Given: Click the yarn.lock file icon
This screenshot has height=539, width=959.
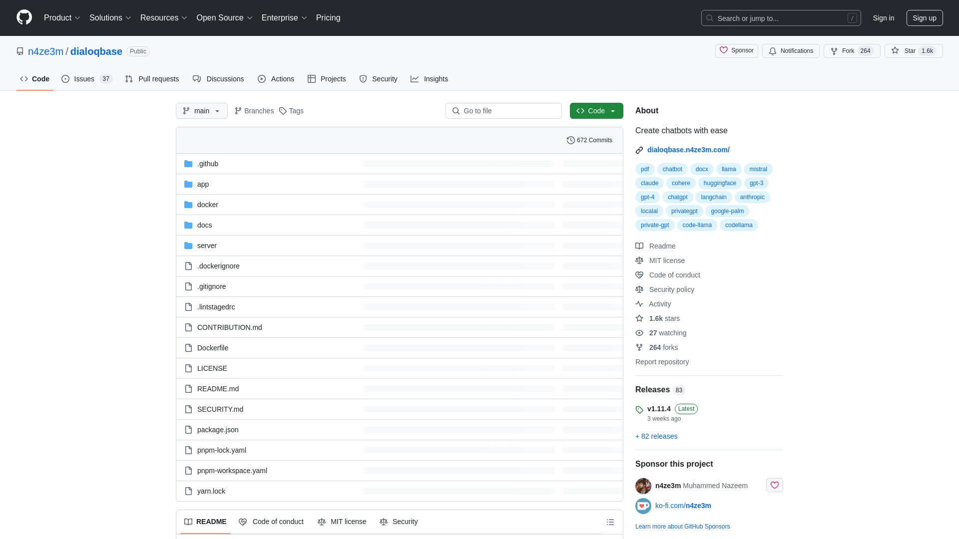Looking at the screenshot, I should pos(188,491).
